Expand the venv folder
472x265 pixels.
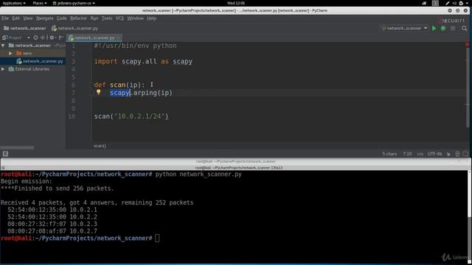(x=10, y=53)
